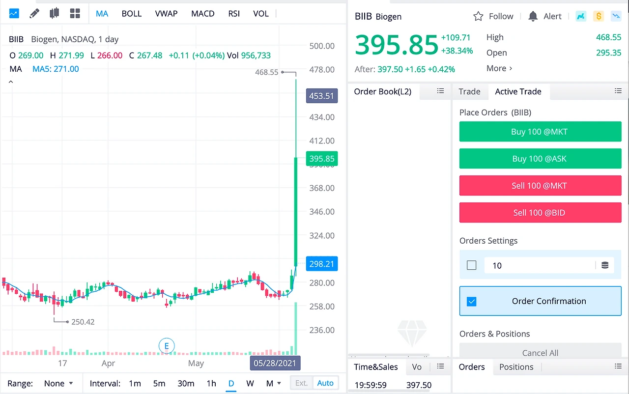Set the chart interval to 30m
The width and height of the screenshot is (629, 394).
(186, 383)
